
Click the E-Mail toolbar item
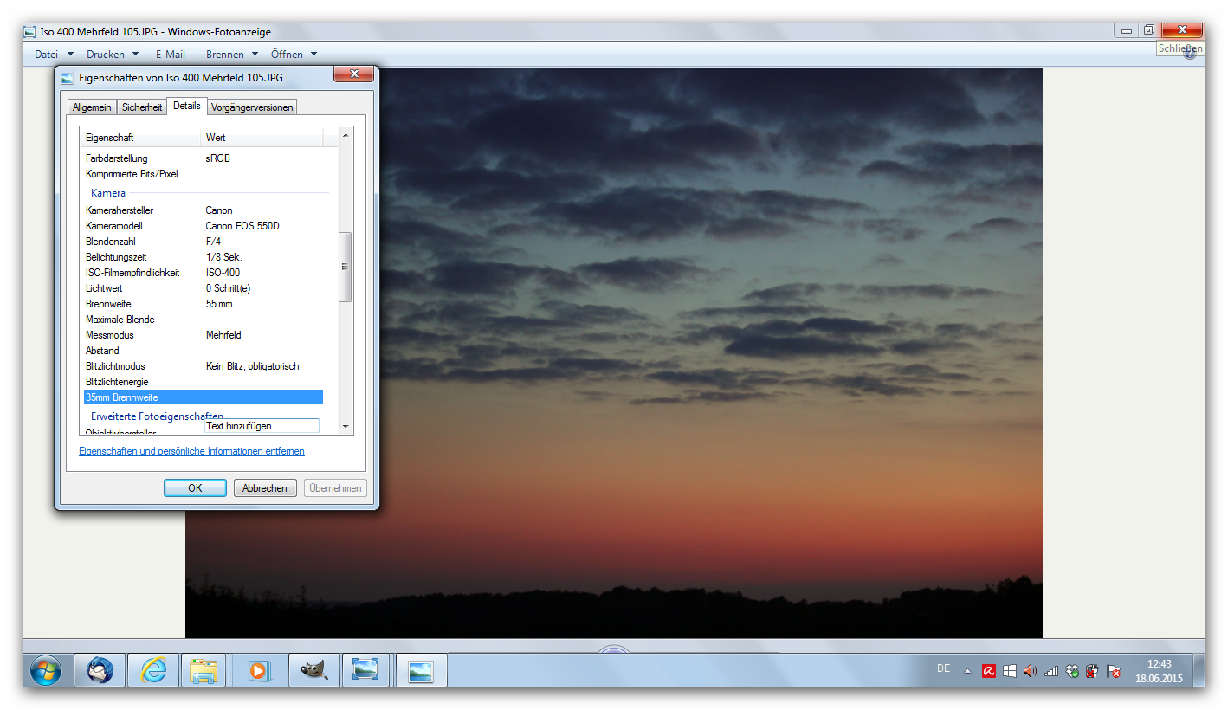[x=171, y=54]
